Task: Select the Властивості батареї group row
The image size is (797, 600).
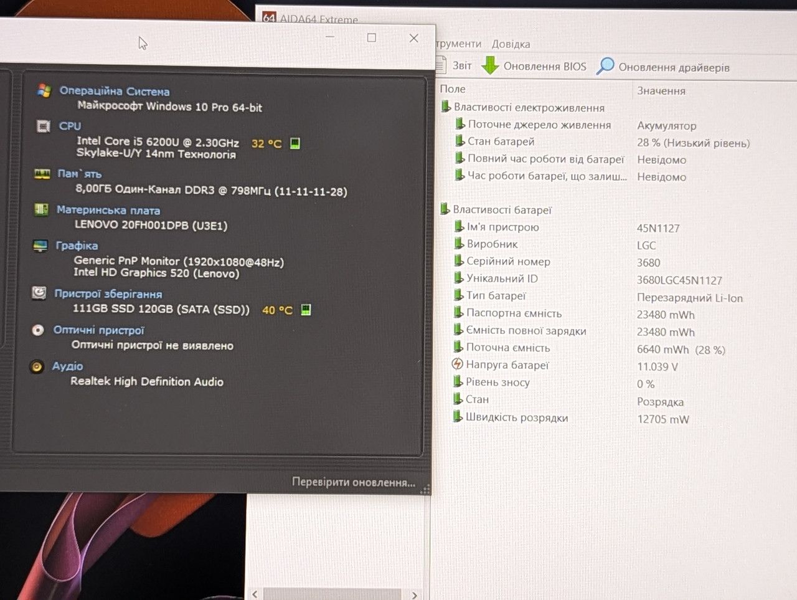Action: point(496,209)
